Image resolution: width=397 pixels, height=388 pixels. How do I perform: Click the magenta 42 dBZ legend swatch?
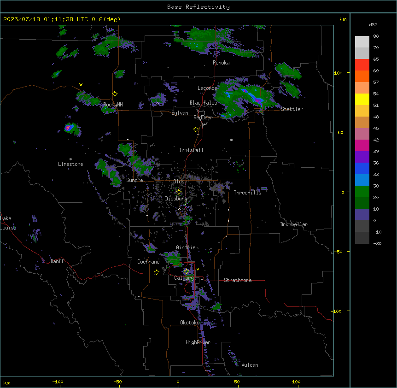coord(362,145)
